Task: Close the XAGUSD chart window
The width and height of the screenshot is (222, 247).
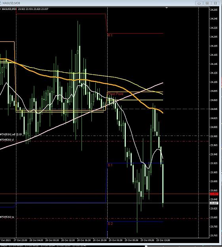Action: [x=215, y=3]
